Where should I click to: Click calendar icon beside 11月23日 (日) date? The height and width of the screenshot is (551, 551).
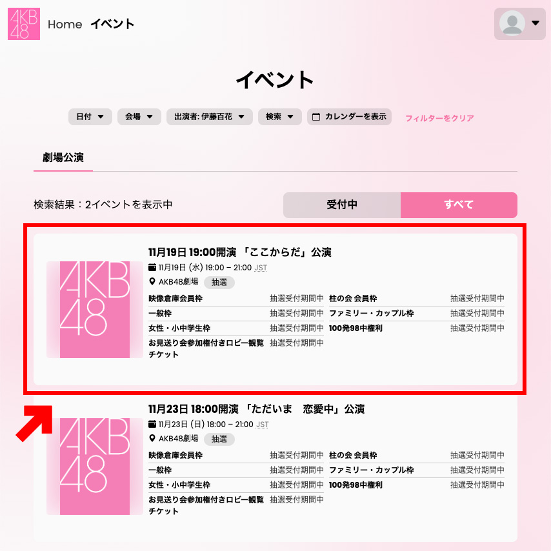click(152, 424)
